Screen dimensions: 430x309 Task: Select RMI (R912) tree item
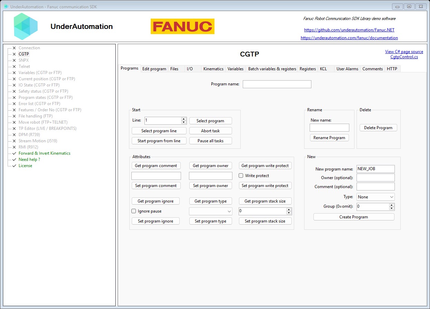point(28,147)
